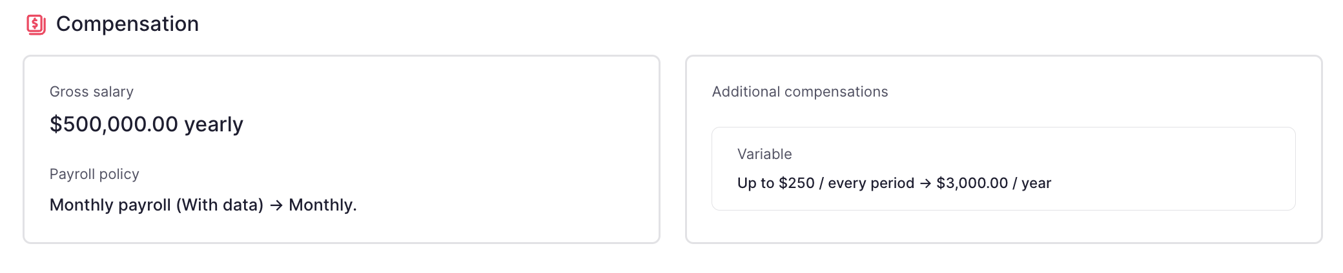
Task: Click the slash between $250 and every period
Action: pyautogui.click(x=821, y=184)
